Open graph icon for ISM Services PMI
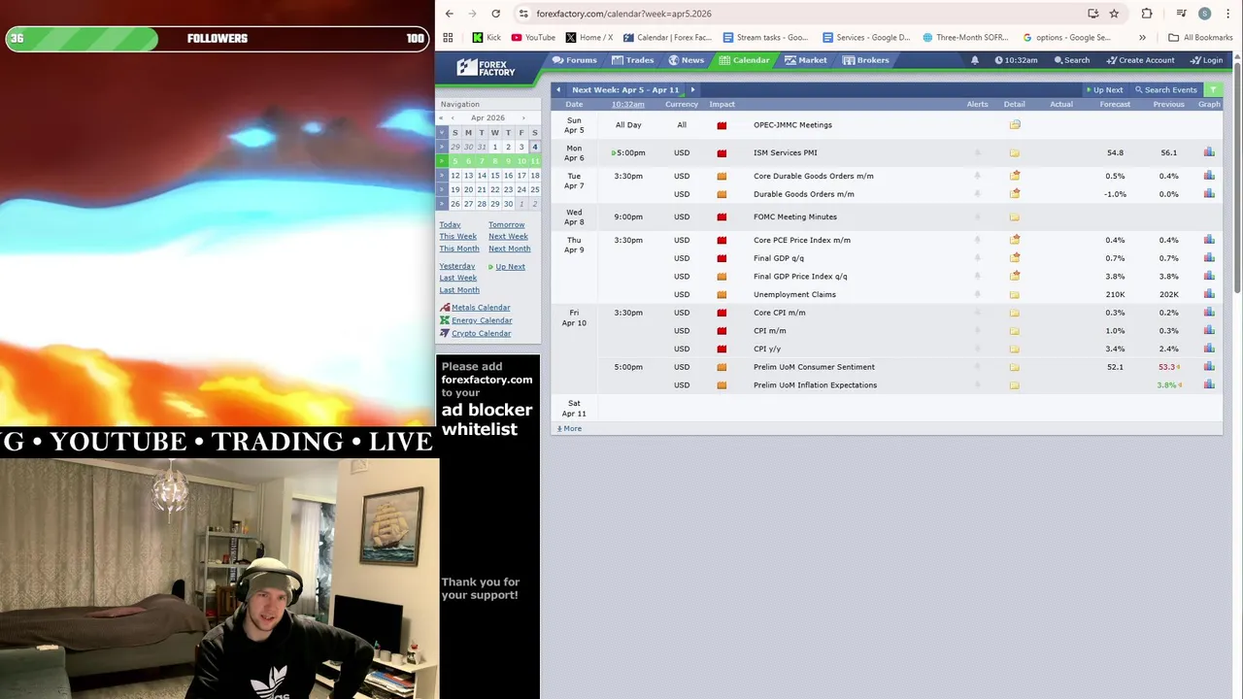 click(x=1209, y=152)
